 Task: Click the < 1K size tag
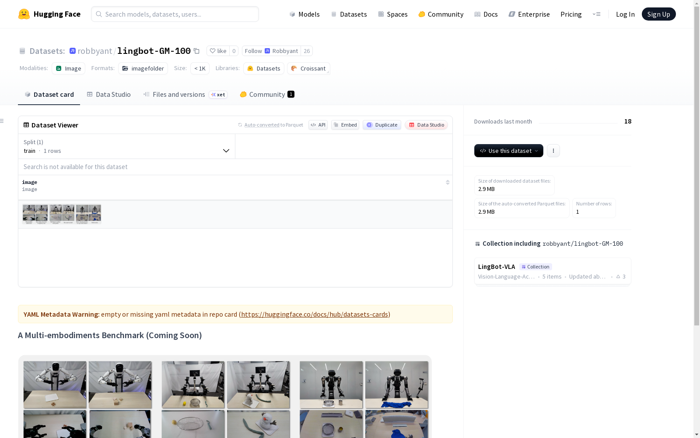[200, 68]
